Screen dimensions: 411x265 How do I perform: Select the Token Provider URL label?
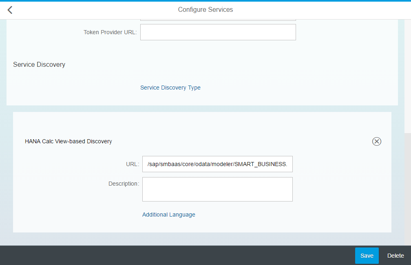(x=110, y=32)
